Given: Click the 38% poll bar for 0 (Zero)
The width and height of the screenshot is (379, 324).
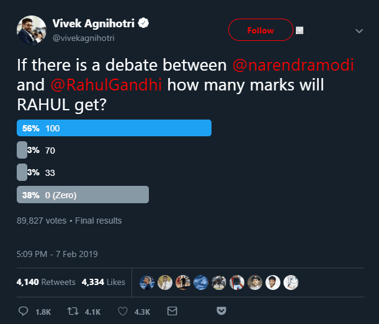Looking at the screenshot, I should click(82, 195).
